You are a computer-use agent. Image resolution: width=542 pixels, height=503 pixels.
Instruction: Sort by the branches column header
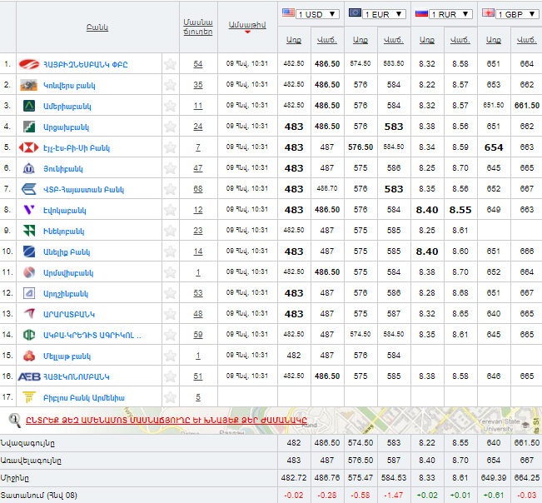click(198, 27)
